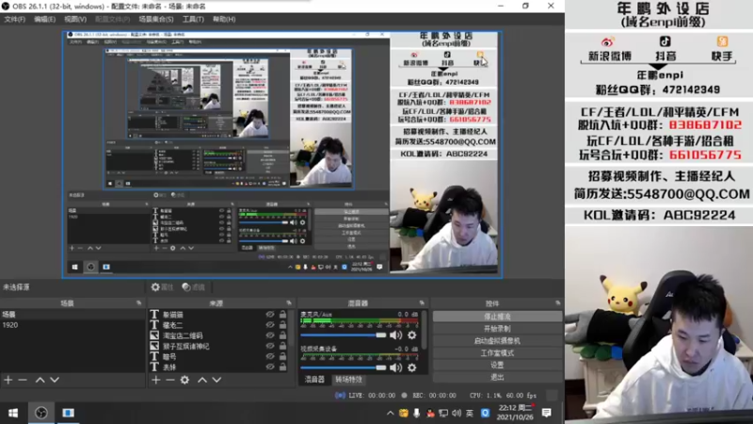Click the 停止推流 button
753x424 pixels.
pos(497,317)
